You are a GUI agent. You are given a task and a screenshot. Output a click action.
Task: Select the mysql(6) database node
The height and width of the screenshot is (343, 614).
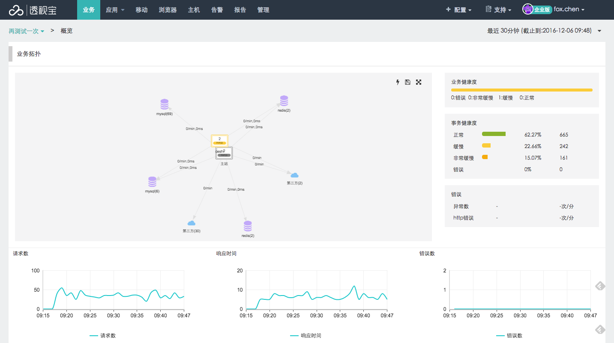(152, 182)
